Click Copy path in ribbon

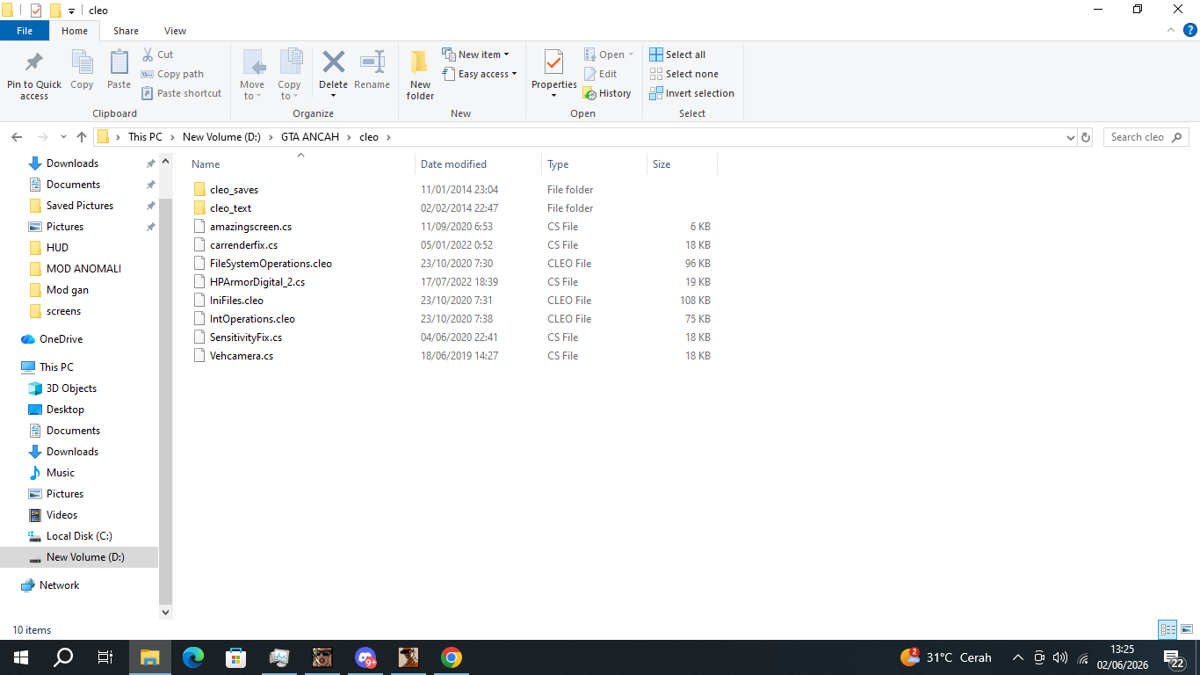pyautogui.click(x=172, y=74)
